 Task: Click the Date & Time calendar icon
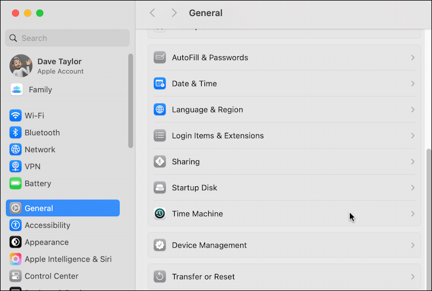[160, 84]
